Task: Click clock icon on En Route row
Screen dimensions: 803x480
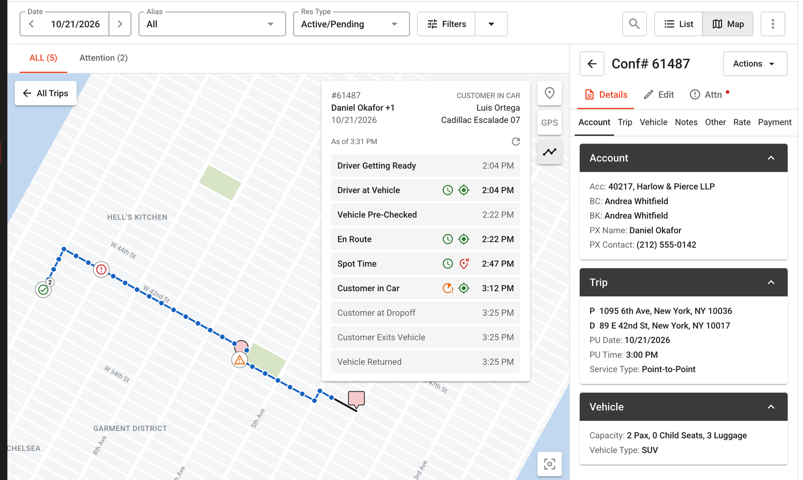Action: 448,239
